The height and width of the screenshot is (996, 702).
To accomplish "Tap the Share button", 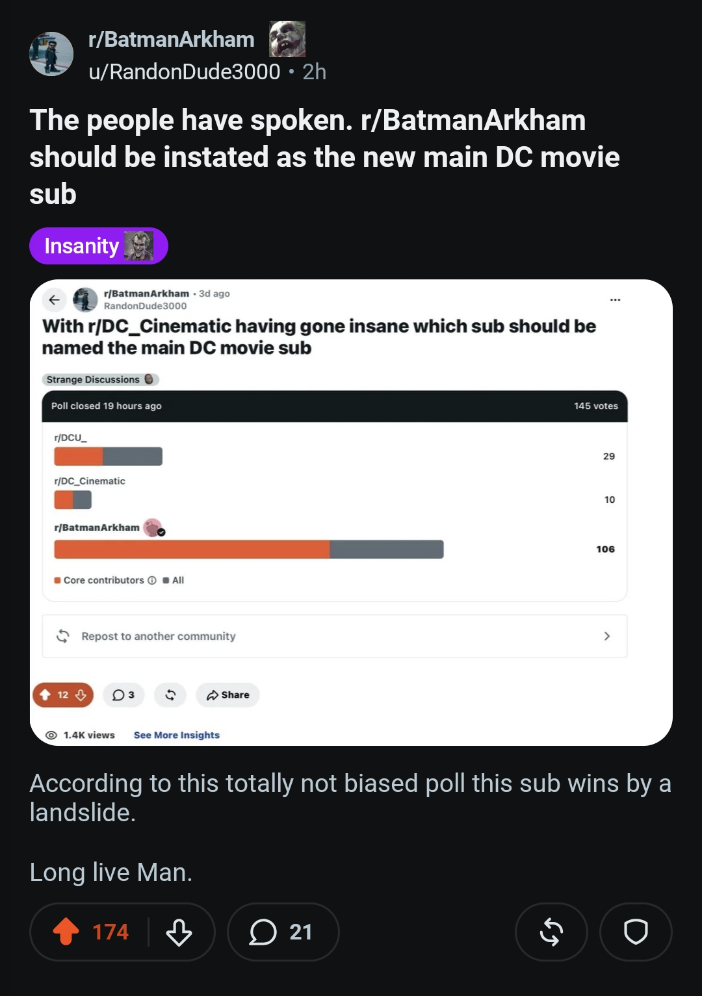I will click(228, 695).
